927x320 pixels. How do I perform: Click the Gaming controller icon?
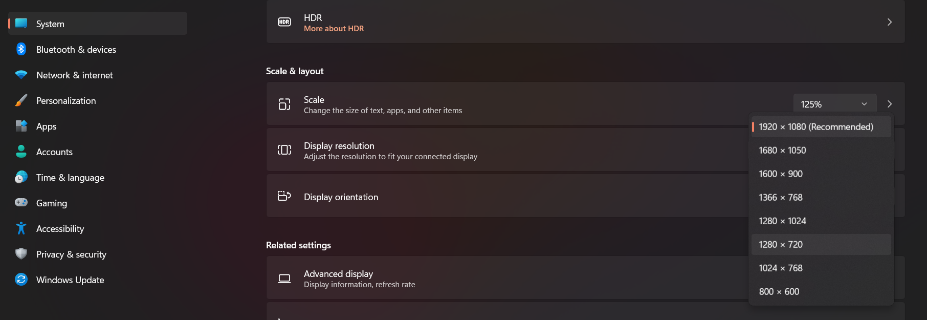[x=21, y=203]
